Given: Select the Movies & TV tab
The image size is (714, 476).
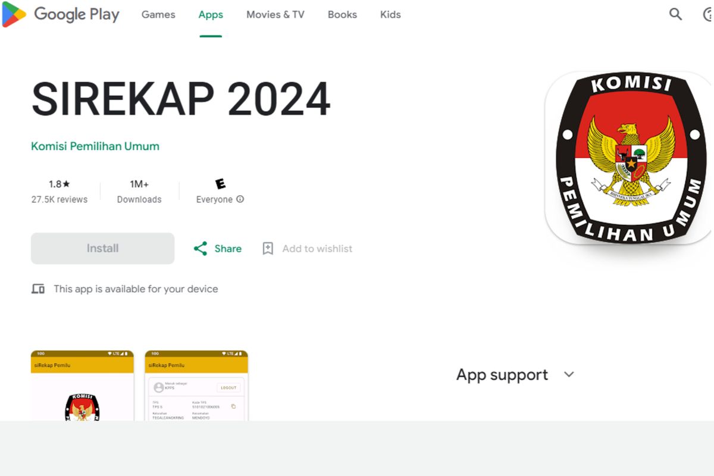Looking at the screenshot, I should [x=275, y=15].
